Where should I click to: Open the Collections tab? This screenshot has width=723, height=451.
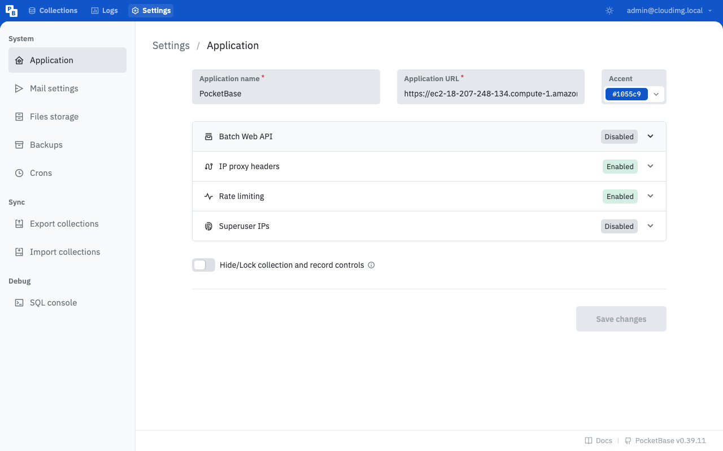click(x=53, y=11)
